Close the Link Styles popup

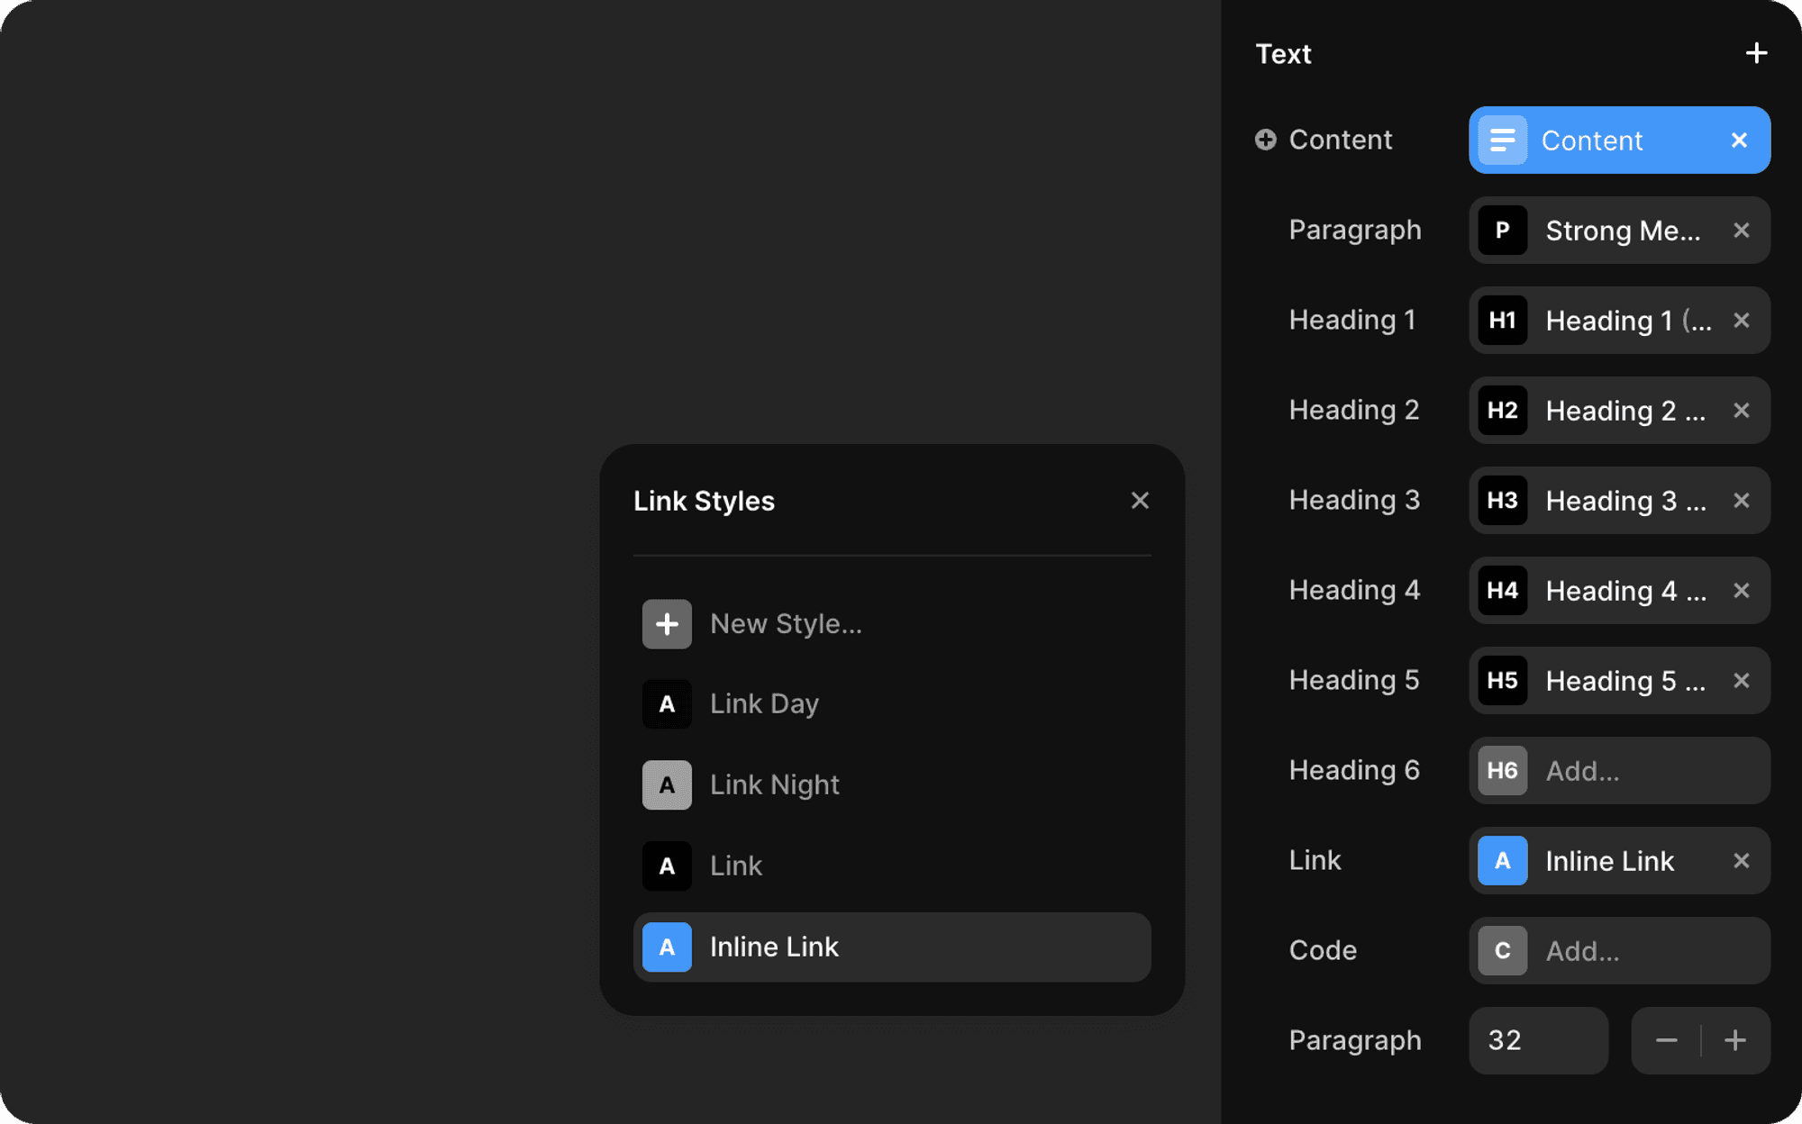tap(1140, 501)
